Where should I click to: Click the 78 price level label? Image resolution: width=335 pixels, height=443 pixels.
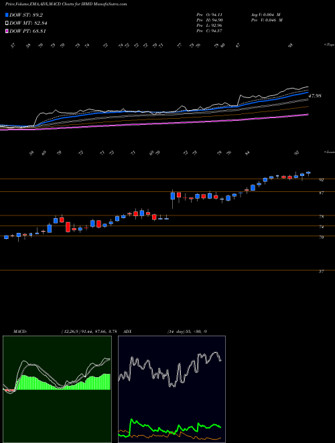click(321, 217)
